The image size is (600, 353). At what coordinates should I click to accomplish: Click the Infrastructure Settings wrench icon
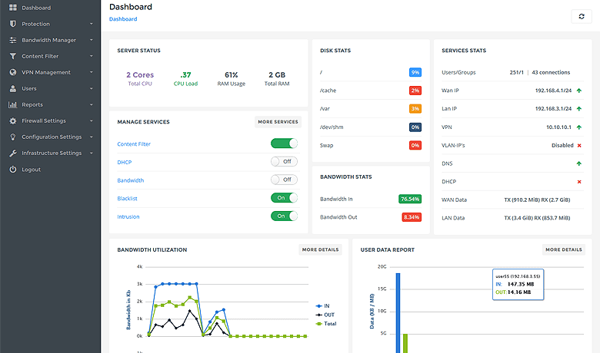click(x=13, y=153)
